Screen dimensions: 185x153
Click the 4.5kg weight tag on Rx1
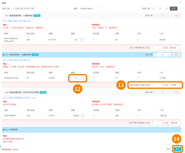[37, 16]
